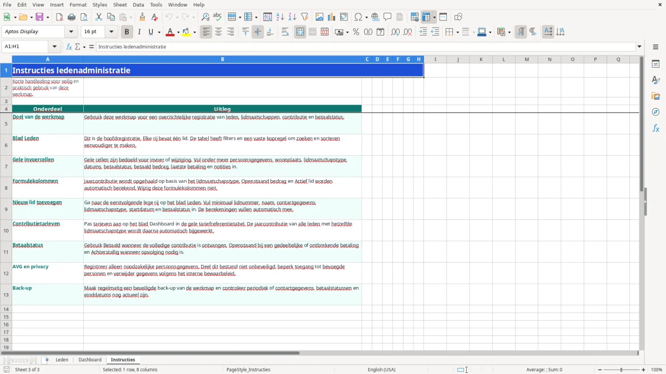Click the Add Decimal Place icon
666x374 pixels.
coord(395,32)
